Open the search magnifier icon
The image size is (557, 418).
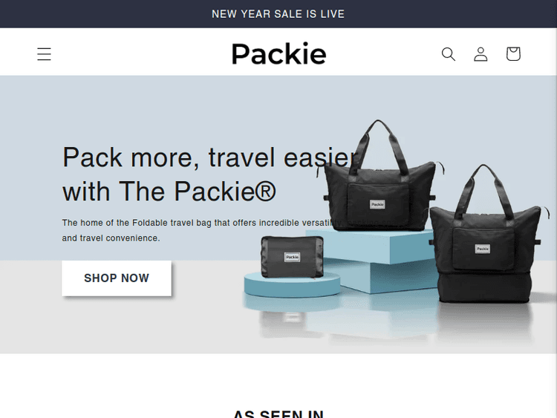point(449,54)
